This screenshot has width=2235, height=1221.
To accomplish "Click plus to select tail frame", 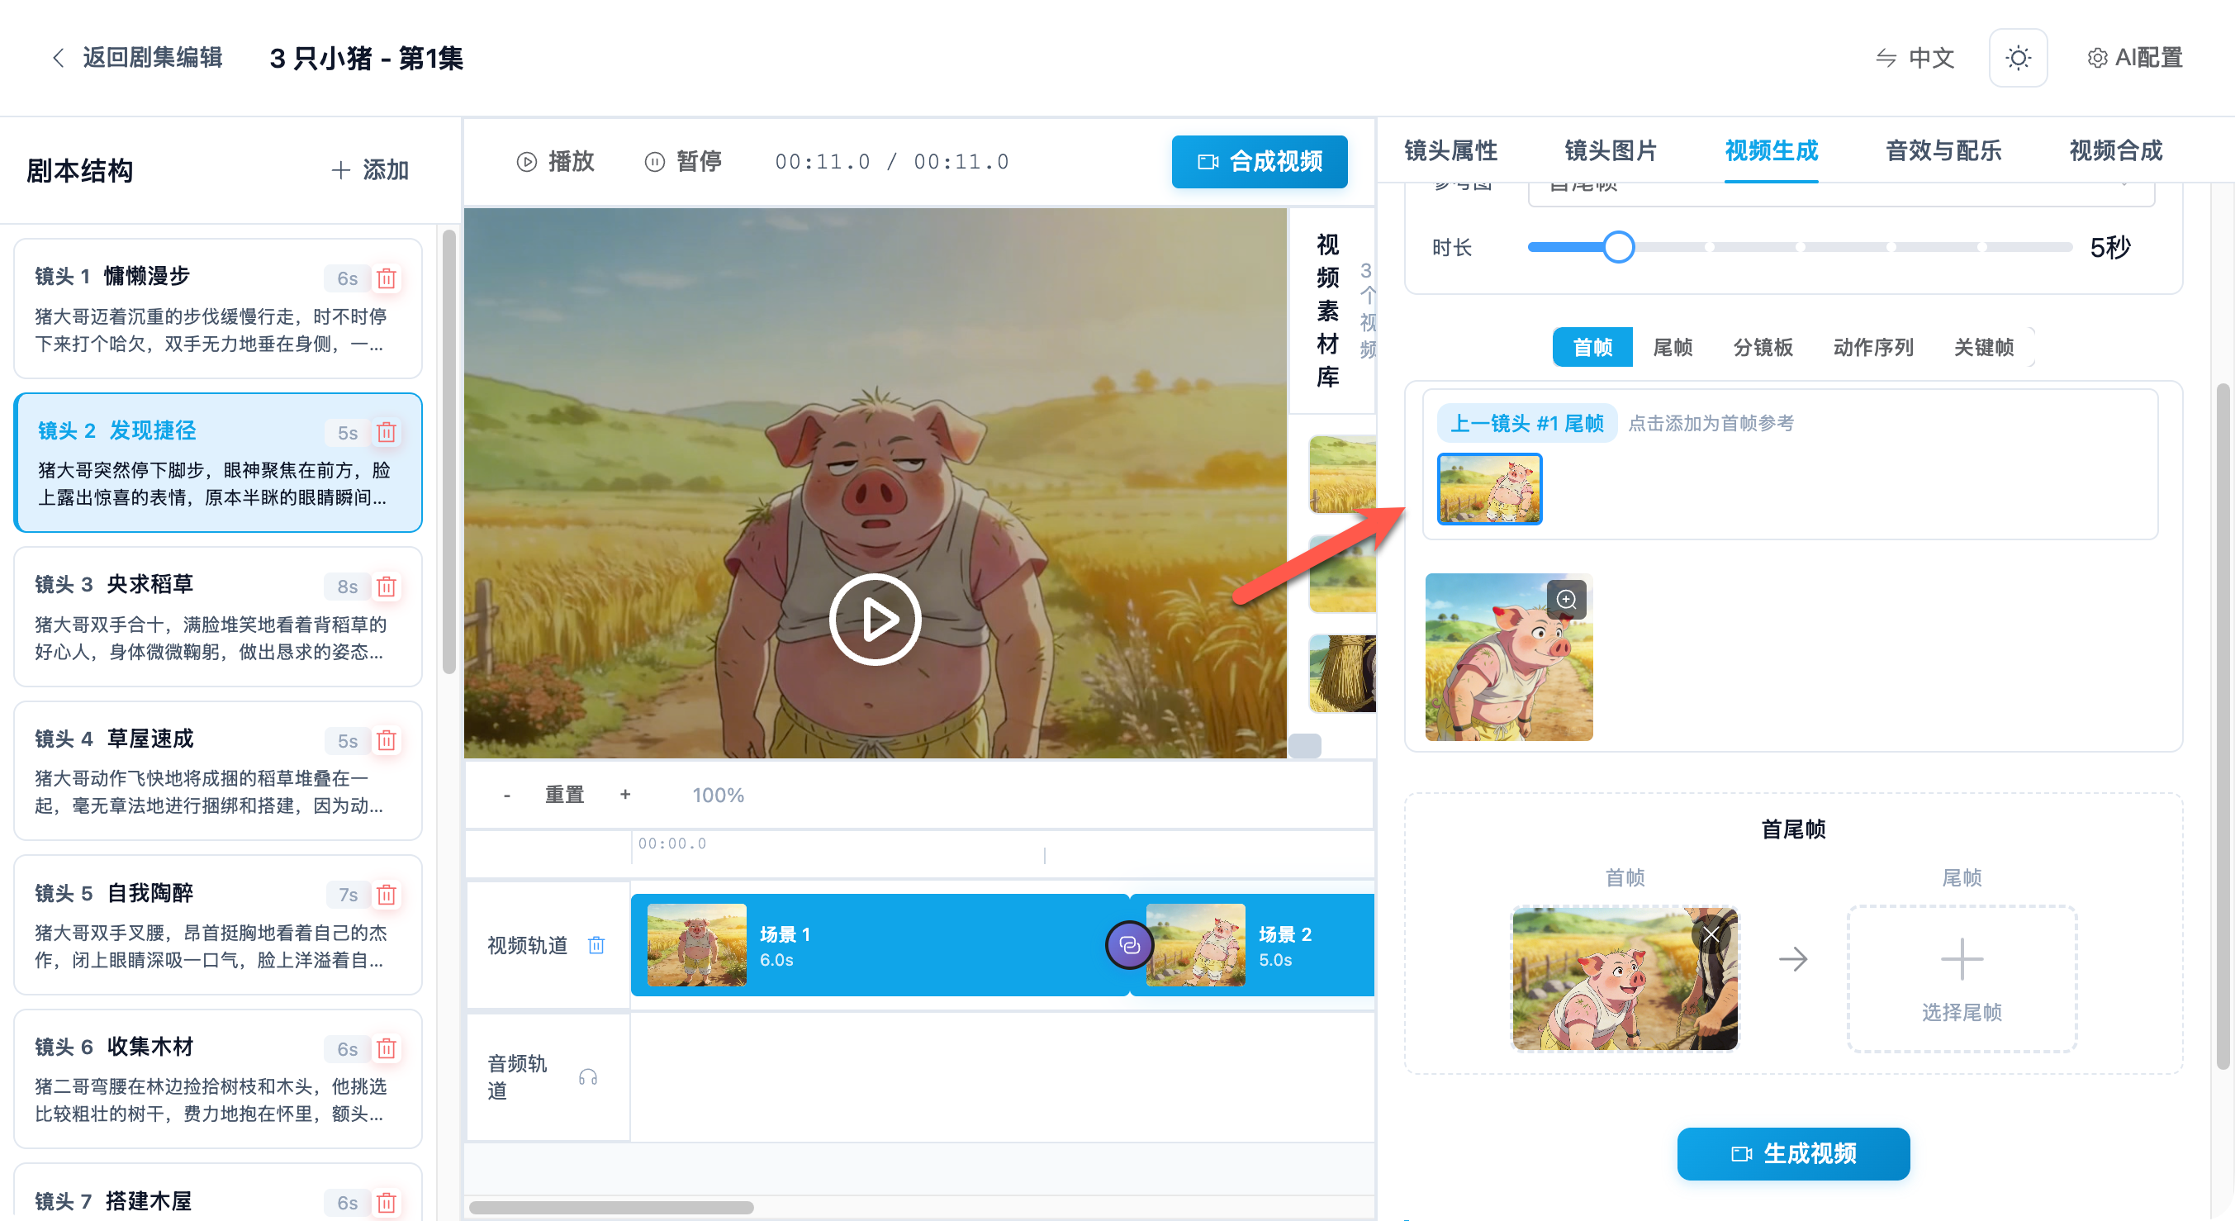I will (1961, 960).
